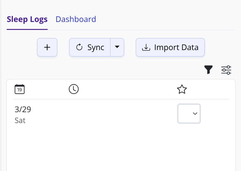
Task: Switch to the Sleep Logs tab
Action: 27,20
